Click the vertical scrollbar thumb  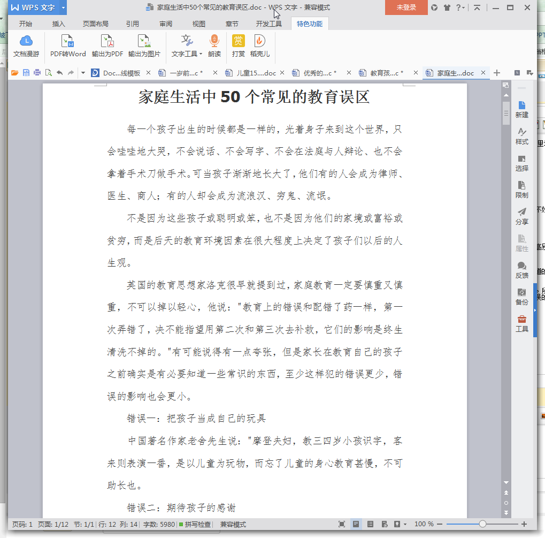coord(506,113)
